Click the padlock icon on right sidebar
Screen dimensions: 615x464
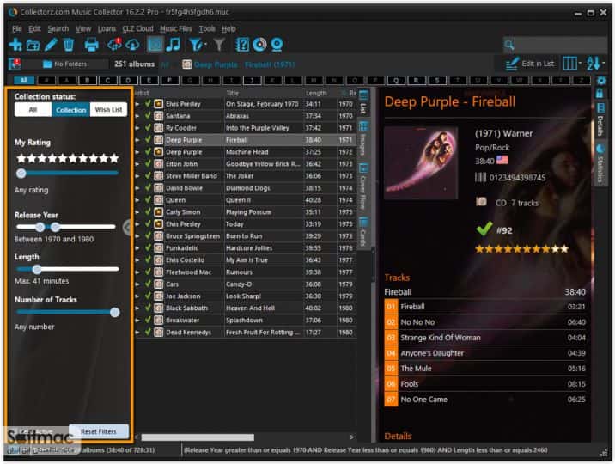[600, 93]
